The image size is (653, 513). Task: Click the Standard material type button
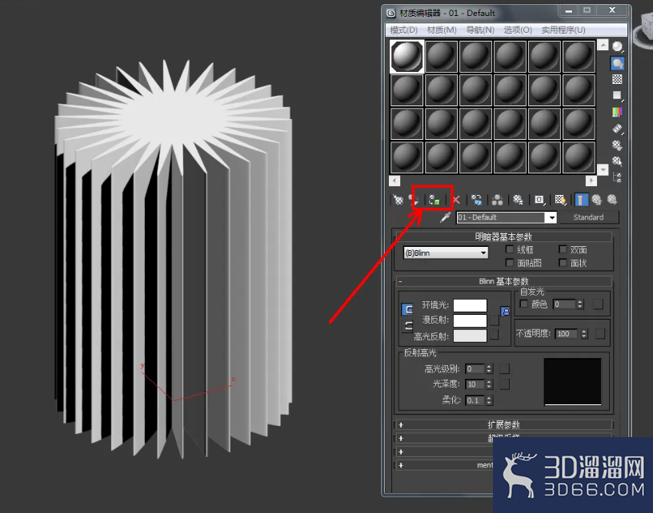point(588,217)
